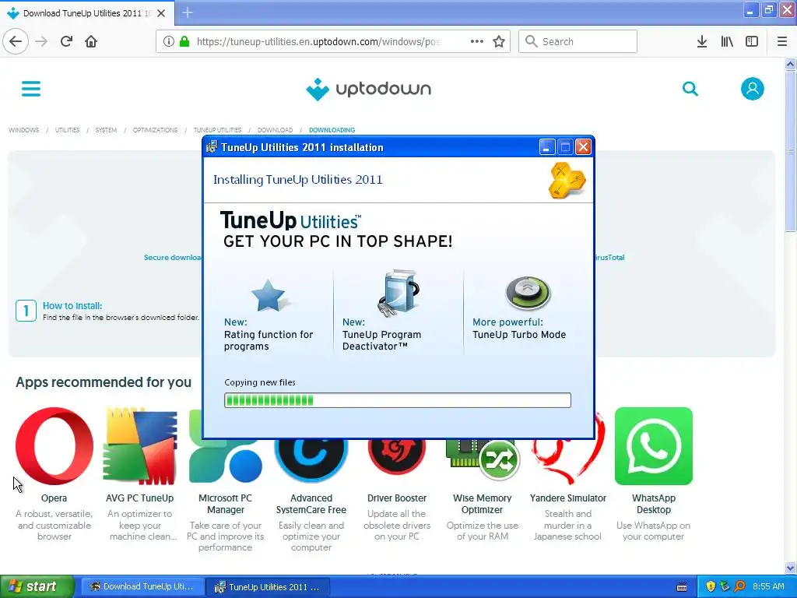Open page actions three-dot menu in address bar

[477, 41]
